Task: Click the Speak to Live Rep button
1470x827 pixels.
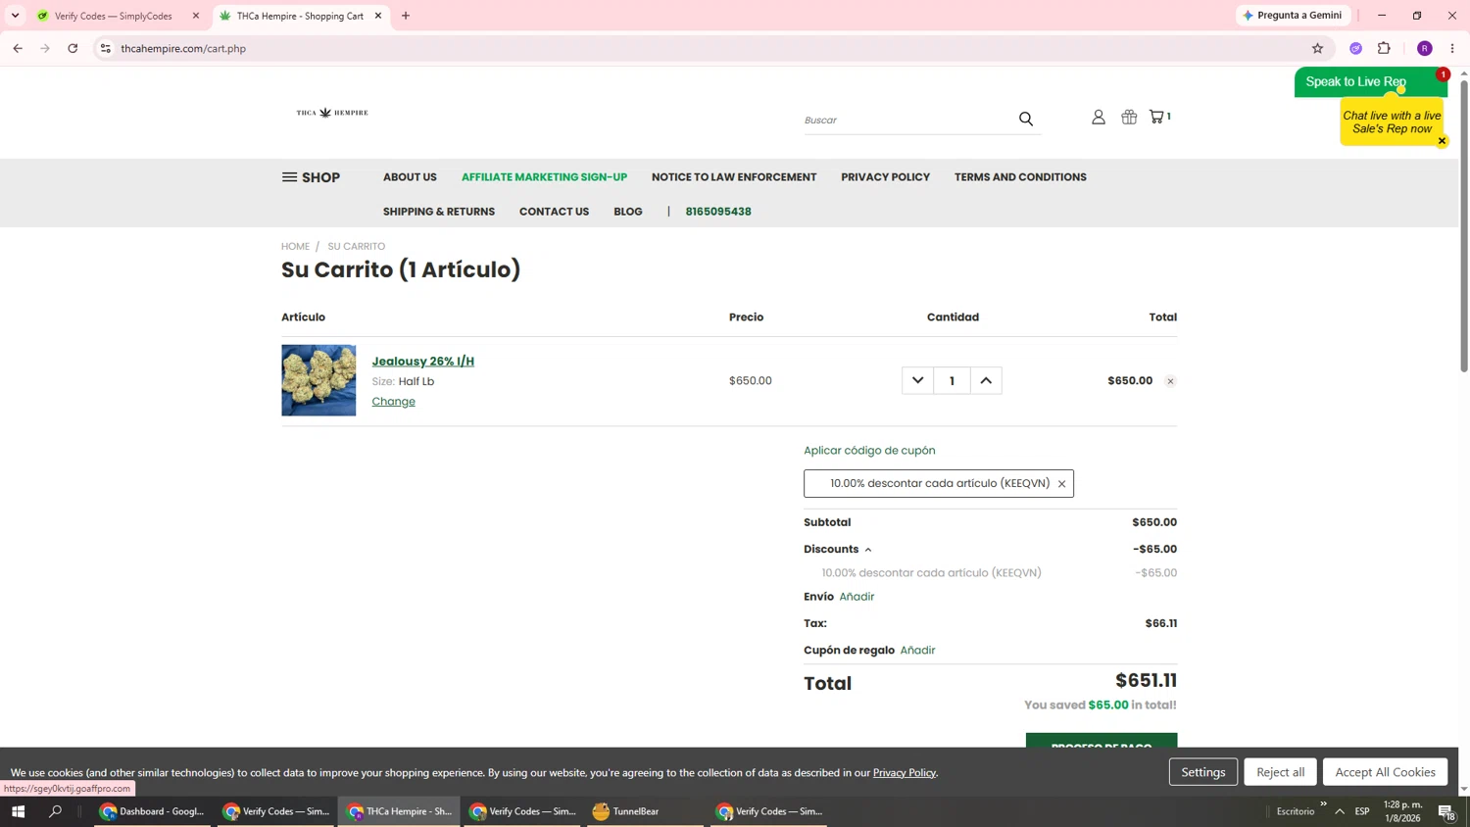Action: (1370, 82)
